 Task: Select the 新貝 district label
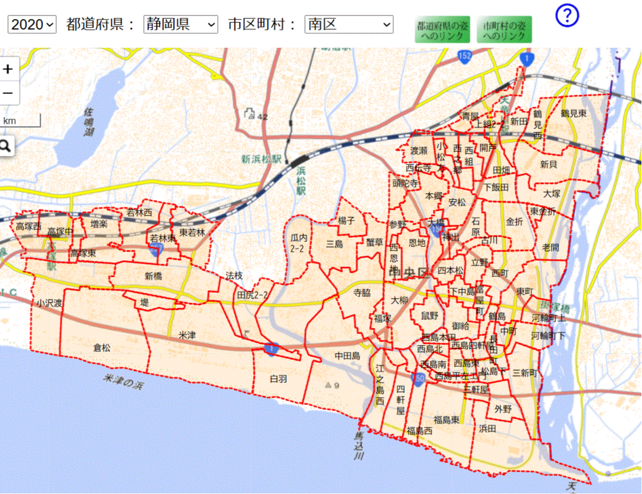pyautogui.click(x=549, y=164)
